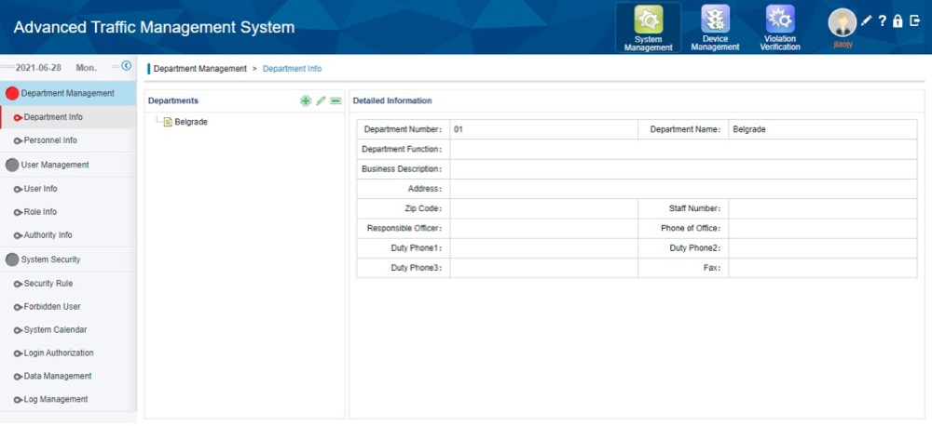Open Personnel Info in the sidebar
The width and height of the screenshot is (932, 426).
pos(50,140)
